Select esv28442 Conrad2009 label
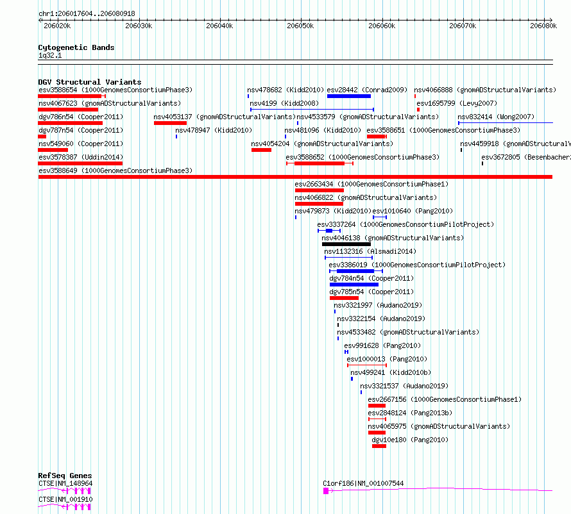The image size is (571, 514). coord(367,90)
